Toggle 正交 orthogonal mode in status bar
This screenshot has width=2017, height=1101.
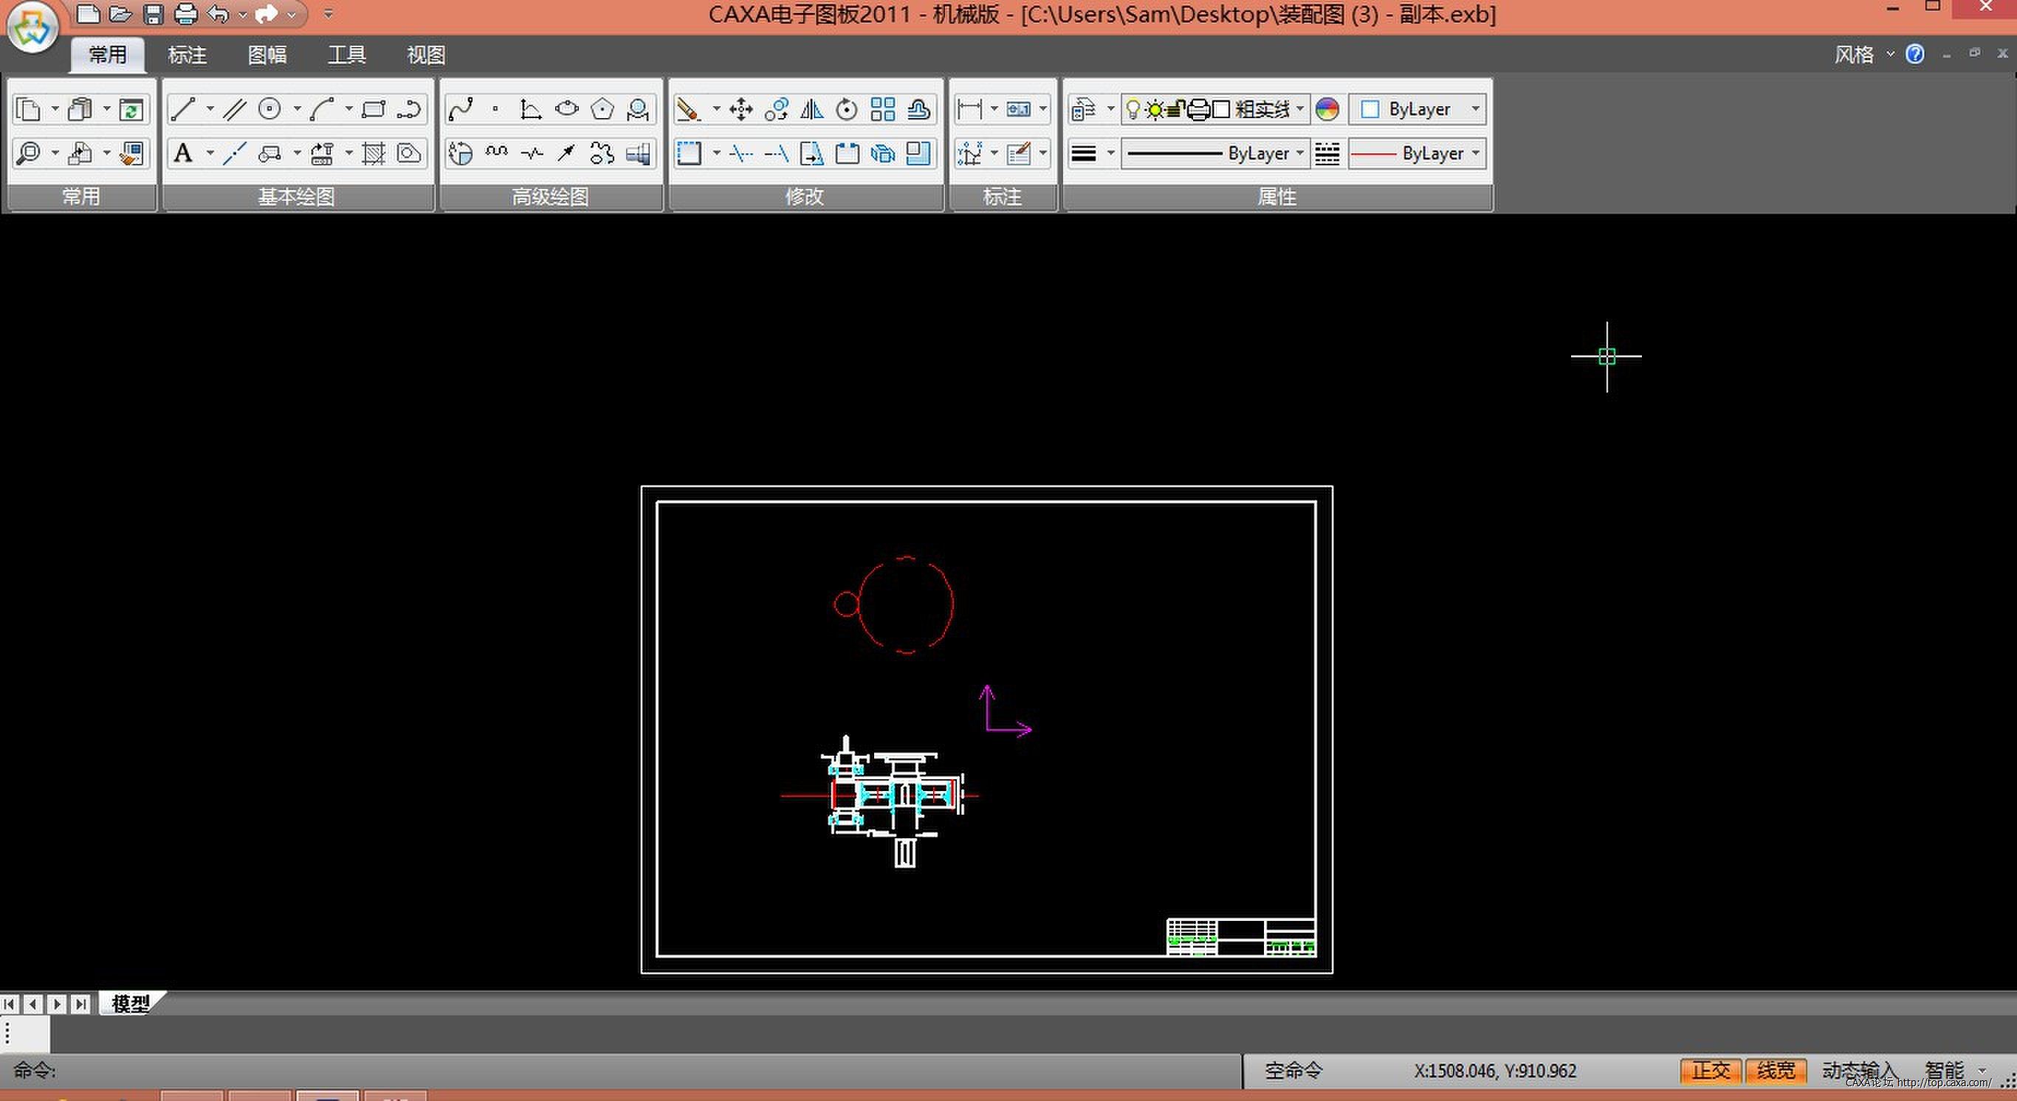1710,1070
